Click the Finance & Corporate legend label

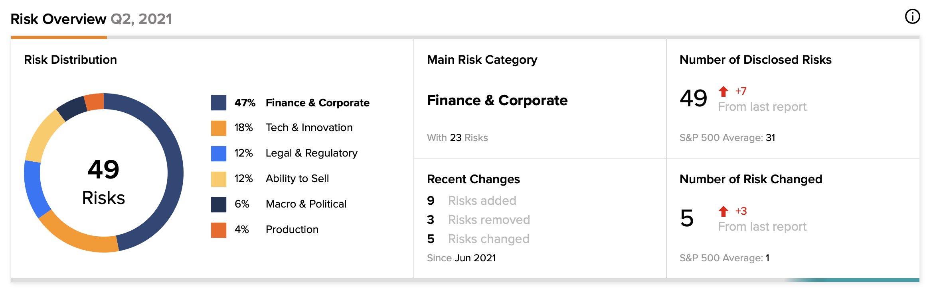pyautogui.click(x=318, y=103)
